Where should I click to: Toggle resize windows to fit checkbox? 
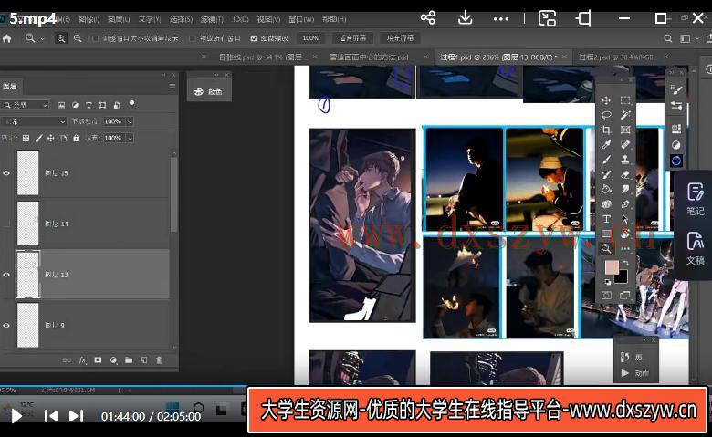click(95, 38)
